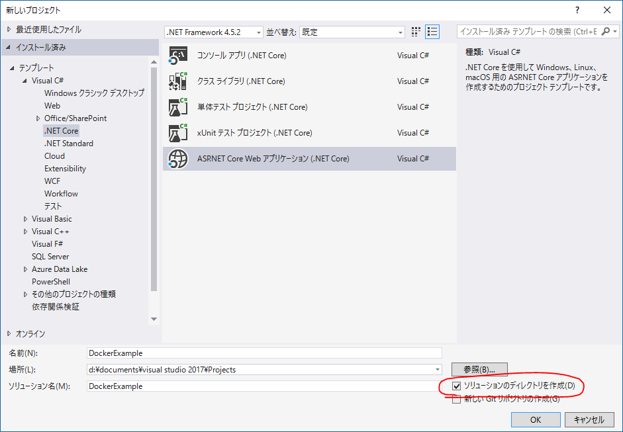Click the OK button
The image size is (623, 432).
point(536,419)
